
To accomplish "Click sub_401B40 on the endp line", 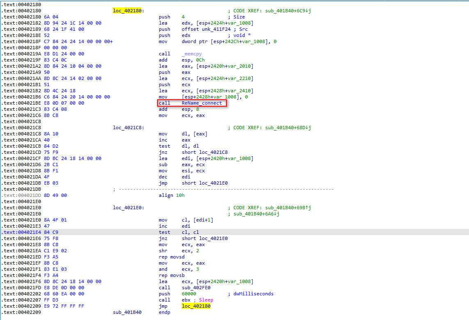I will [127, 312].
